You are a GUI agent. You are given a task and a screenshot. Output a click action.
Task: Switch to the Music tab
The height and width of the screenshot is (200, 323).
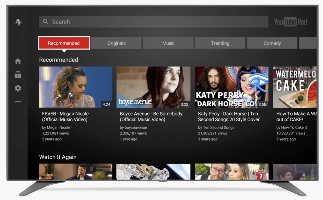point(168,43)
